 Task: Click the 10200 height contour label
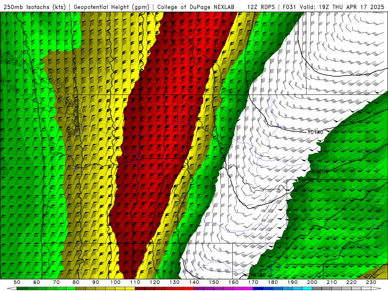pyautogui.click(x=320, y=172)
